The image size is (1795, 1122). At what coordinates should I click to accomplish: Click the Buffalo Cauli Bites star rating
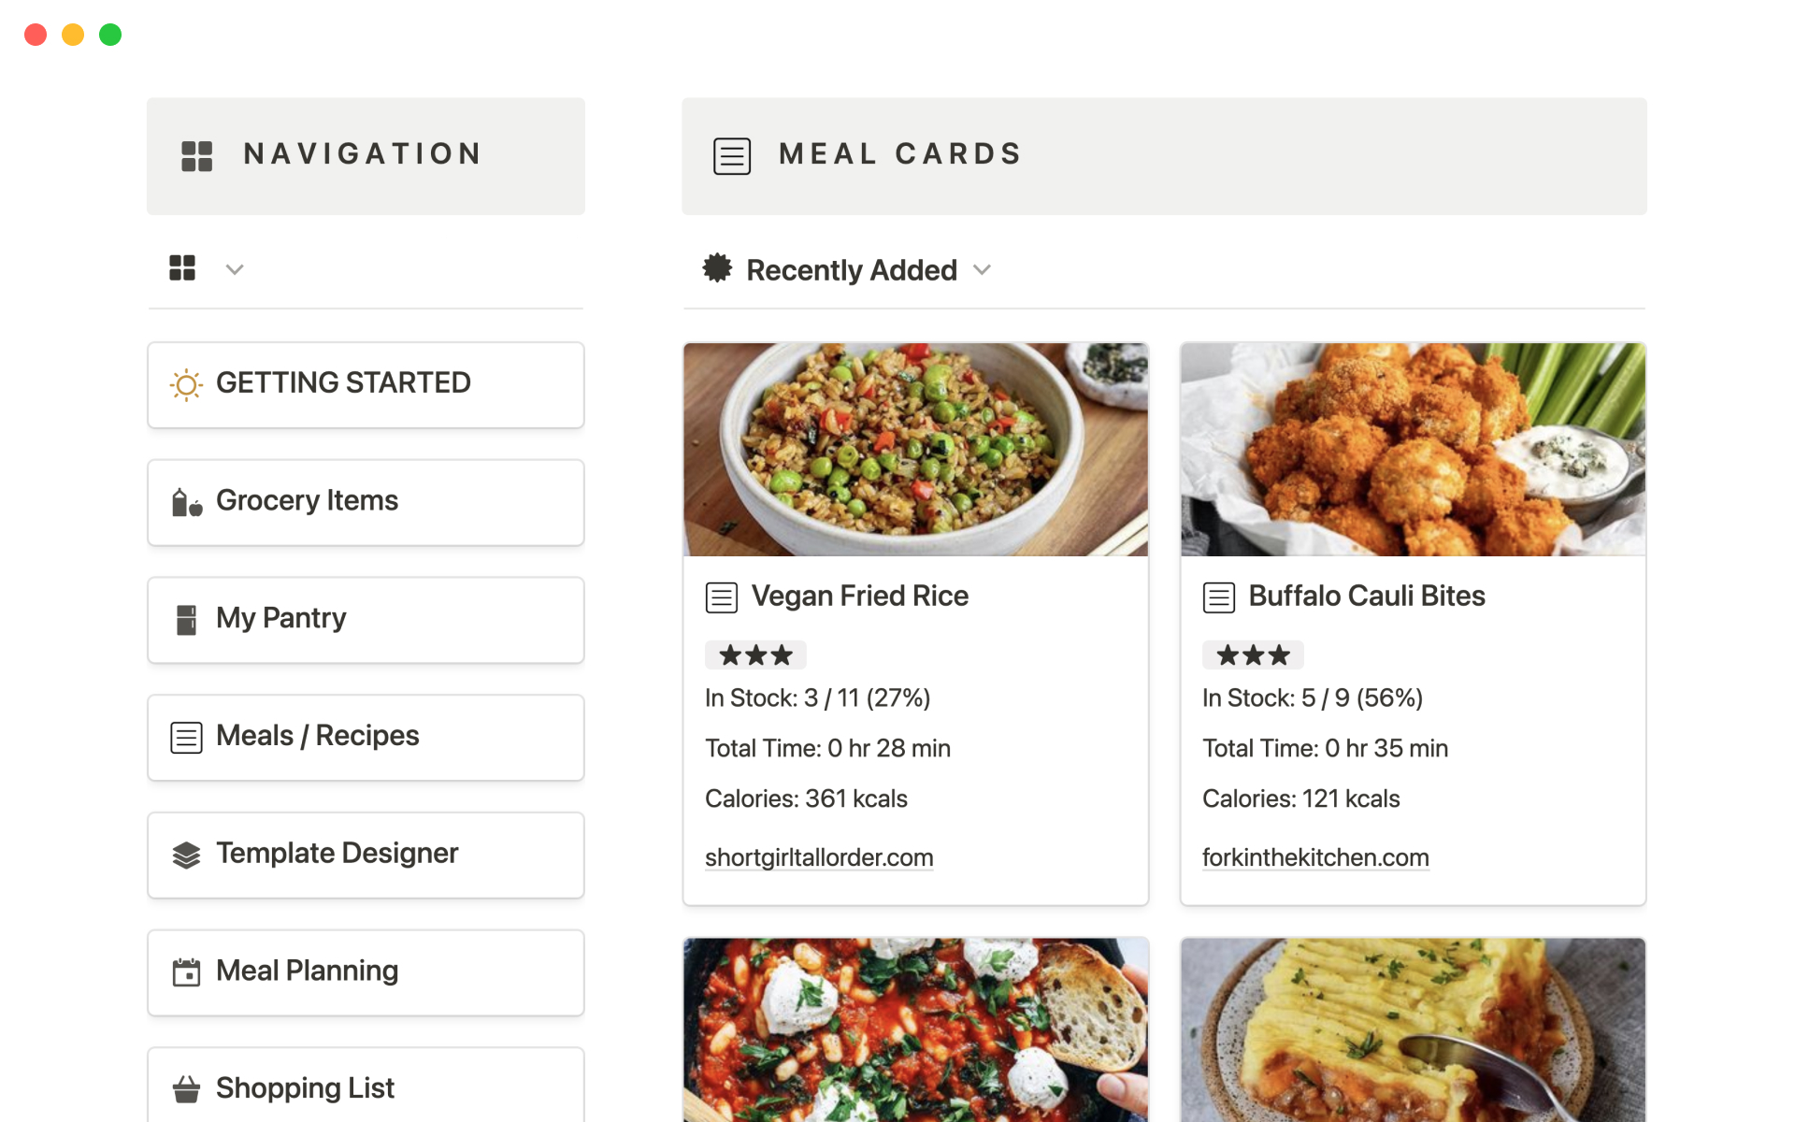(1253, 655)
